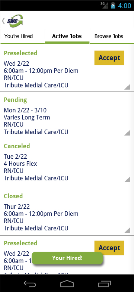Viewport: 134px width, 292px height.
Task: Expand the Canceled job corner triangle
Action: point(127,179)
